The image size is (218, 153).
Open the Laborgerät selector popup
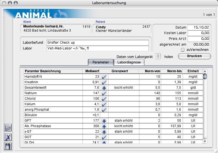158,56
